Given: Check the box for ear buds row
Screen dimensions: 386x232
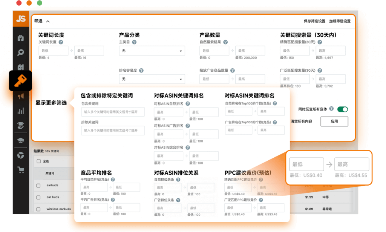Looking at the screenshot, I should pos(38,197).
